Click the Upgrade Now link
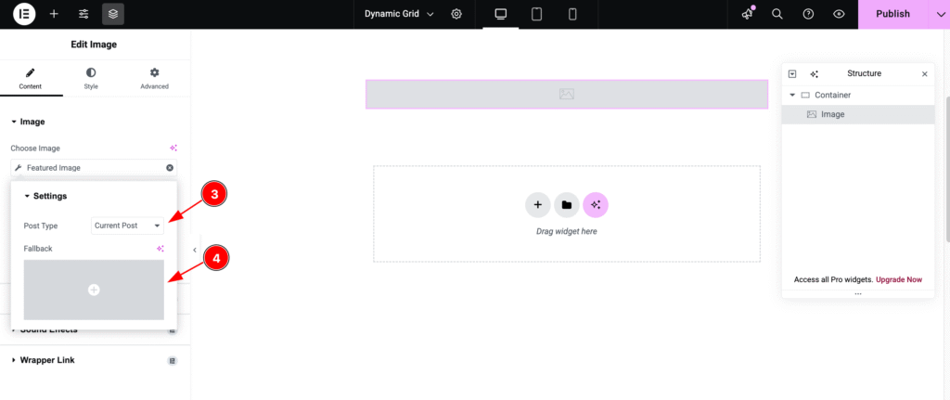 tap(898, 279)
